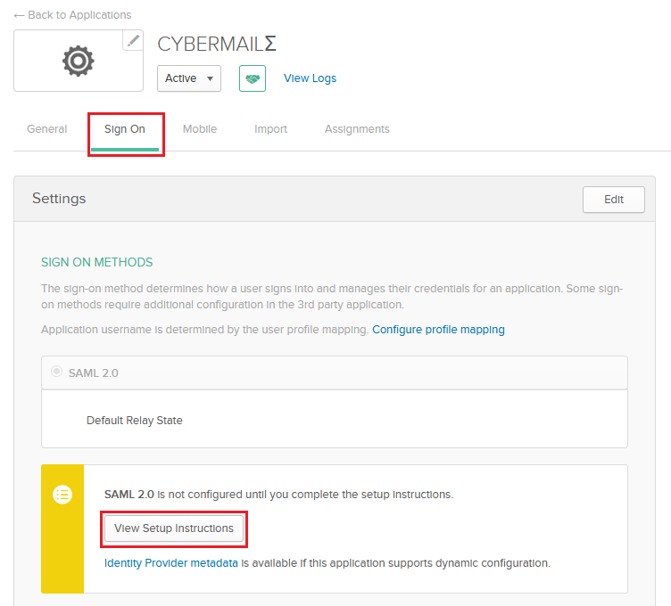The image size is (671, 606).
Task: Go to the Assignments tab
Action: pyautogui.click(x=357, y=129)
